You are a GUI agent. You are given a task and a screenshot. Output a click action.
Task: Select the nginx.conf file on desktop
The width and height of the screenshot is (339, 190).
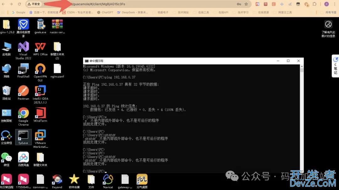[57, 69]
